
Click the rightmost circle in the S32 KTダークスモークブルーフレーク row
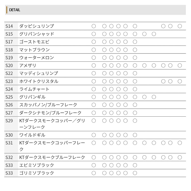point(180,157)
